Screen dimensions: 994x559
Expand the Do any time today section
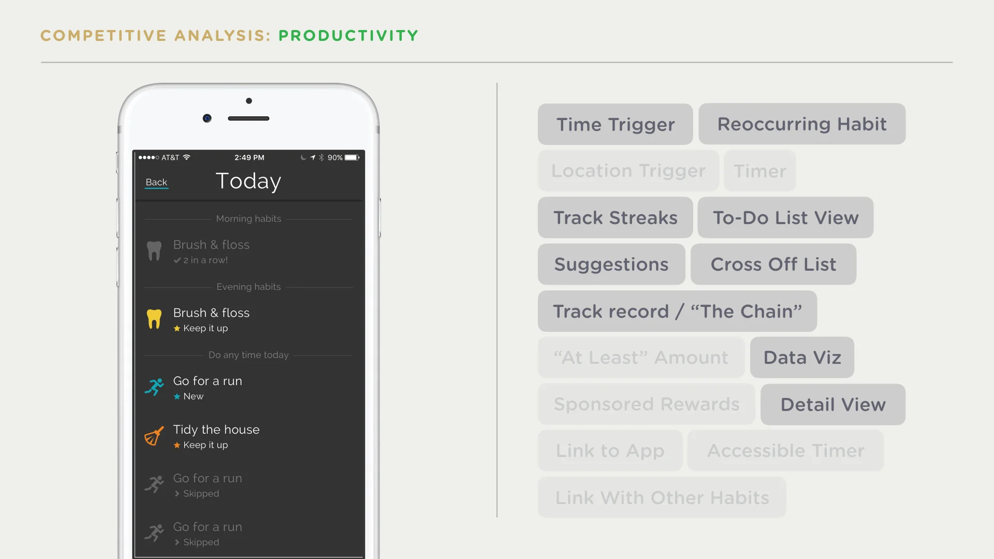(x=248, y=354)
